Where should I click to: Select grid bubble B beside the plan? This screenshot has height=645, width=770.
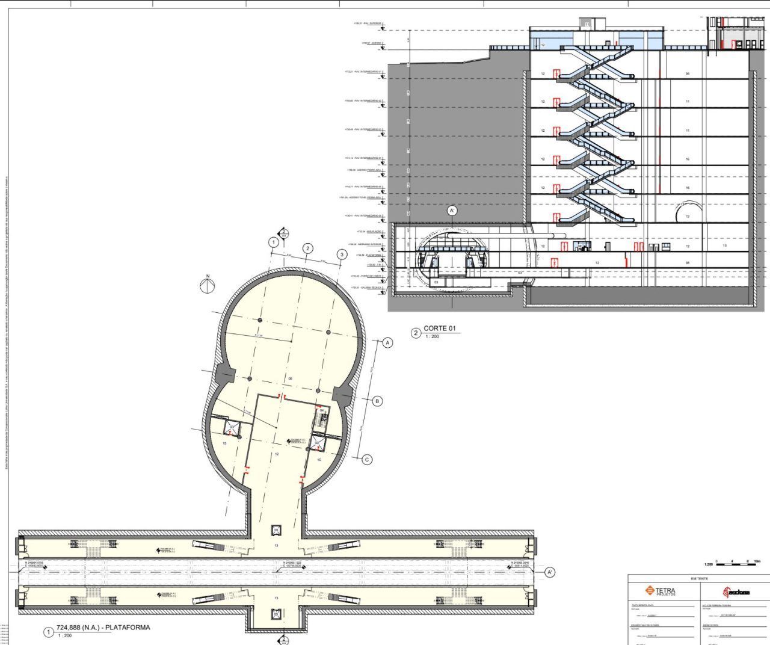point(378,401)
